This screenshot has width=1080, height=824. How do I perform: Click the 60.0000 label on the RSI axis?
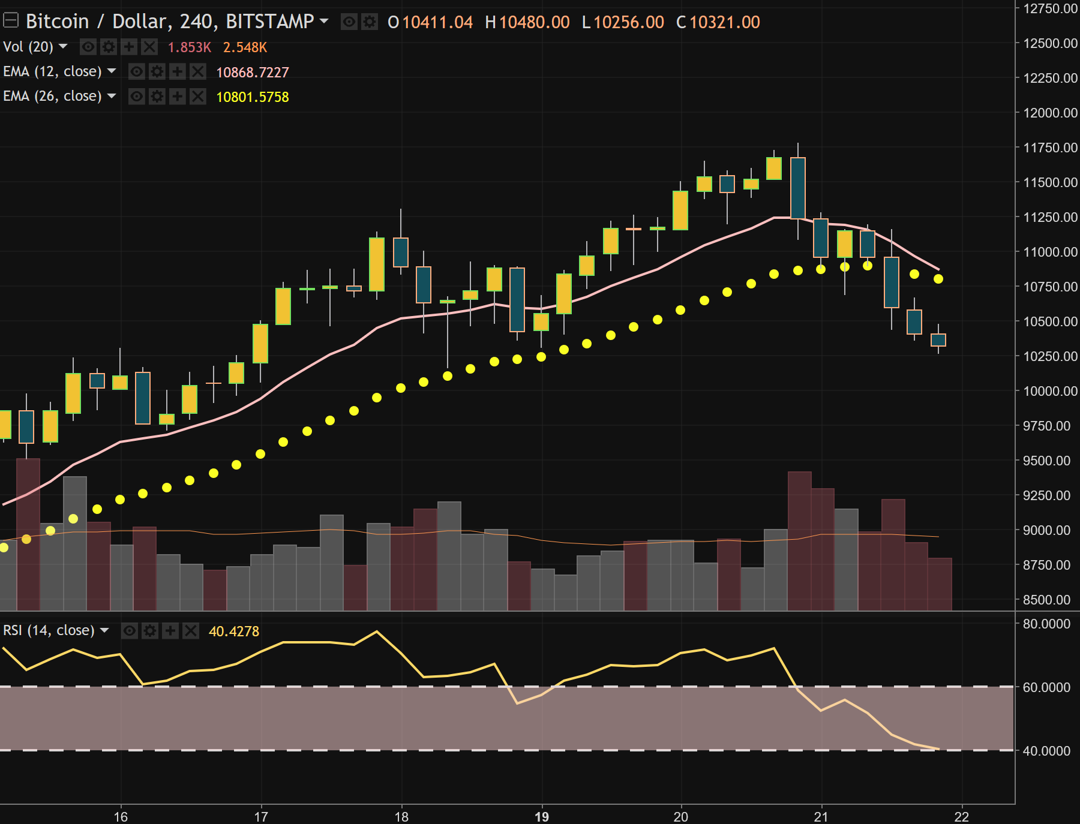[1046, 687]
